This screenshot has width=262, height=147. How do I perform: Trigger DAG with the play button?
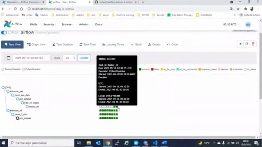(240, 44)
